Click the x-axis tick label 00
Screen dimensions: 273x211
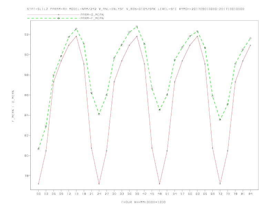click(39, 194)
